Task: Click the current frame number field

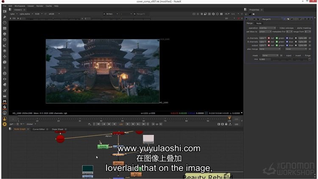Action: (x=121, y=124)
